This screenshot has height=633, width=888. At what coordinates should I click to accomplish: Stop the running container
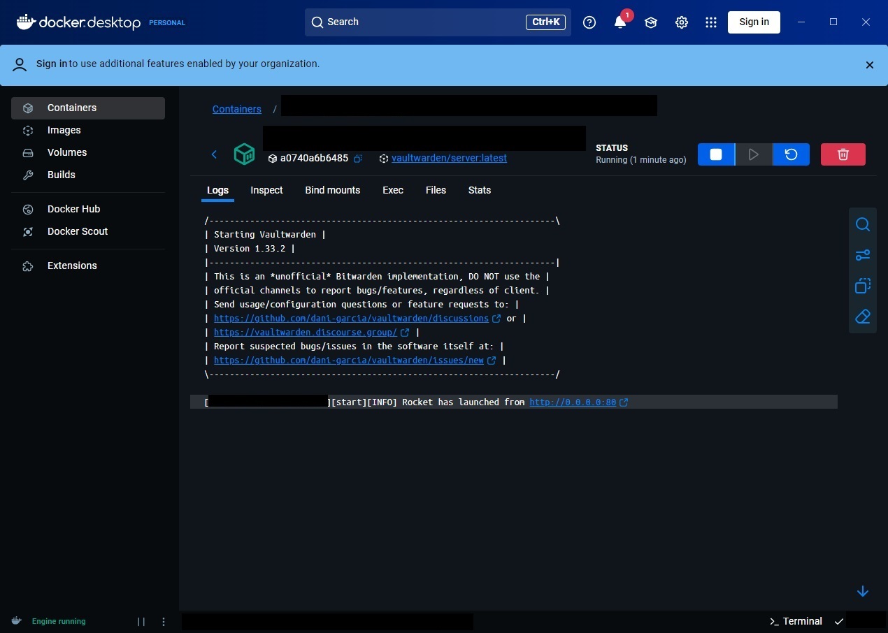[x=716, y=154]
